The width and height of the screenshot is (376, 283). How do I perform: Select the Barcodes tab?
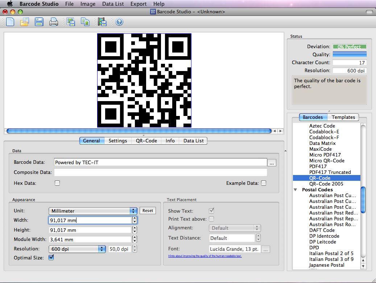point(313,117)
